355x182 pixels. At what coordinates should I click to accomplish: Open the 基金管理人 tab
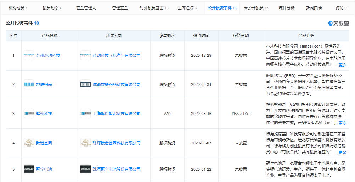tap(86, 8)
